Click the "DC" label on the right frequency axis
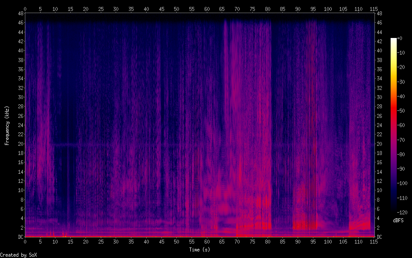Image resolution: width=412 pixels, height=258 pixels. click(379, 237)
